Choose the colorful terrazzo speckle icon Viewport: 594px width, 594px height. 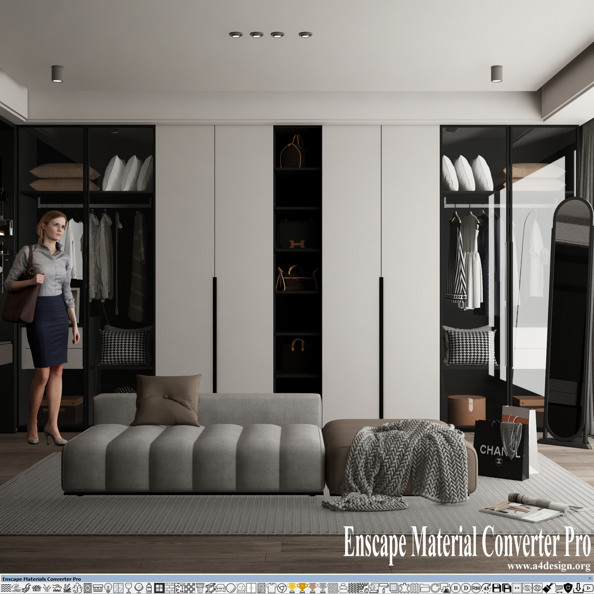point(180,588)
